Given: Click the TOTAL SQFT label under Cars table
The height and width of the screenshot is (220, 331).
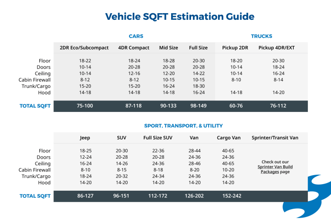Looking at the screenshot, I should (x=35, y=106).
